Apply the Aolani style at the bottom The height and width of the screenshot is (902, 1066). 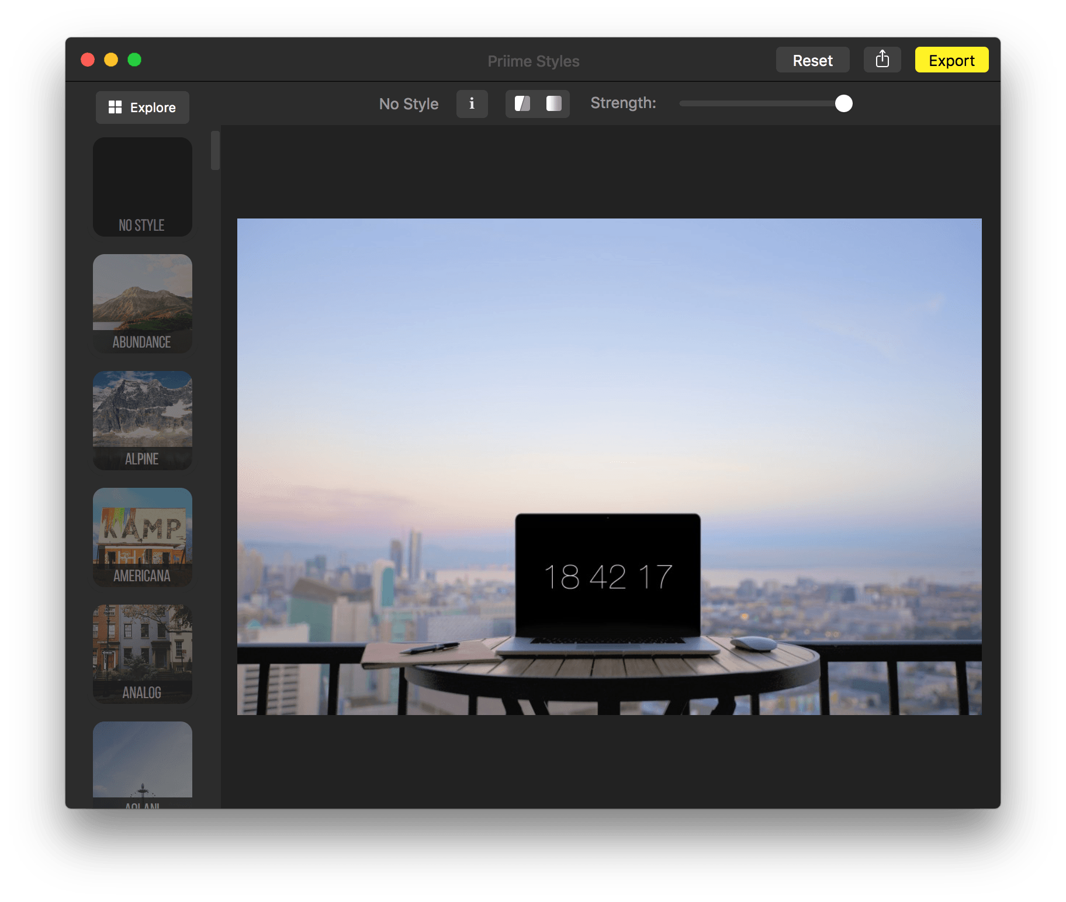click(x=142, y=765)
